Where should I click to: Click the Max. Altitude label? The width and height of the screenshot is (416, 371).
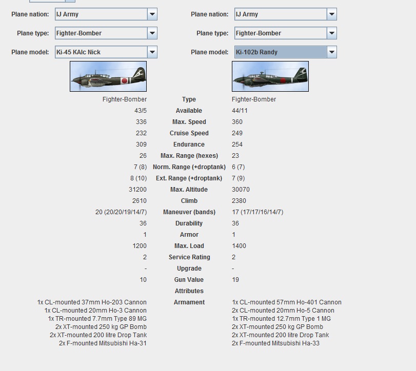click(x=189, y=190)
